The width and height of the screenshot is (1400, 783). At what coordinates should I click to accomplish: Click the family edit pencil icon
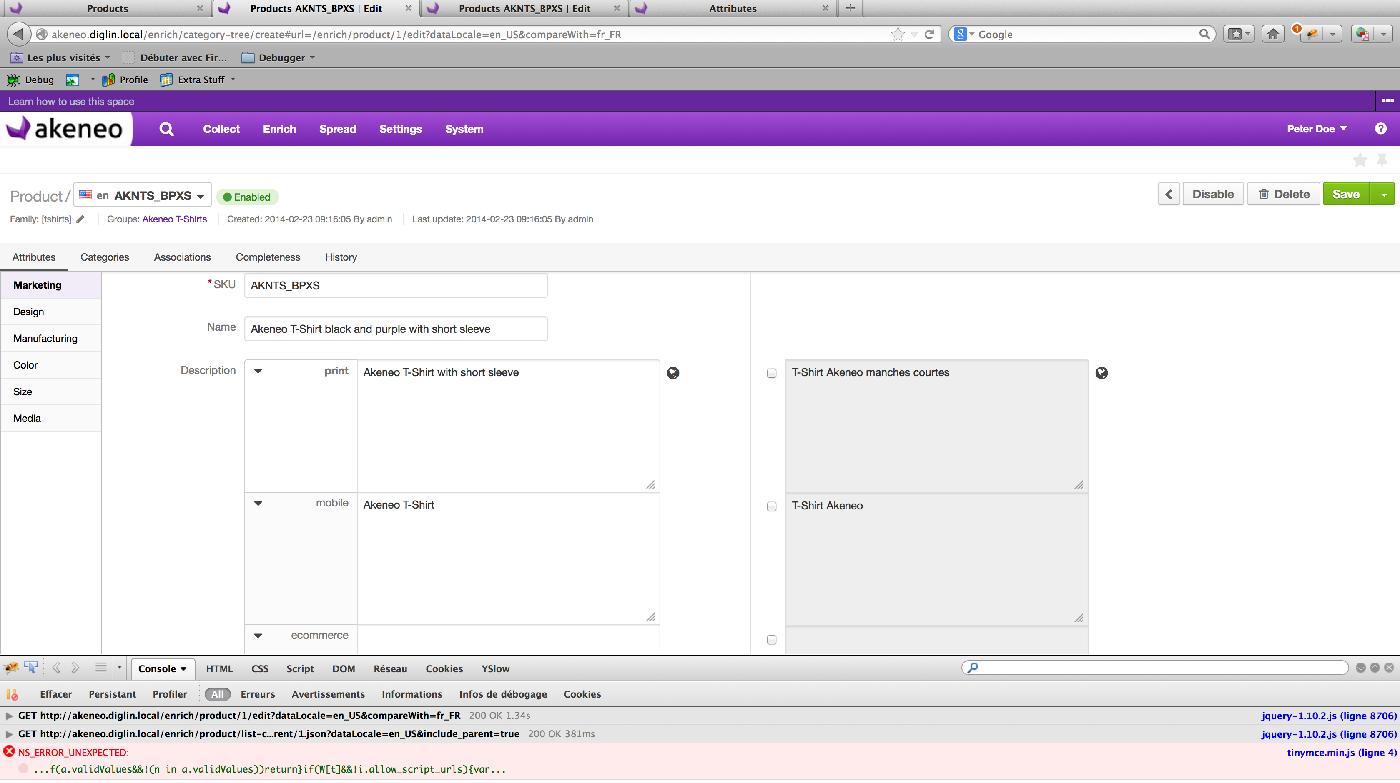tap(84, 219)
